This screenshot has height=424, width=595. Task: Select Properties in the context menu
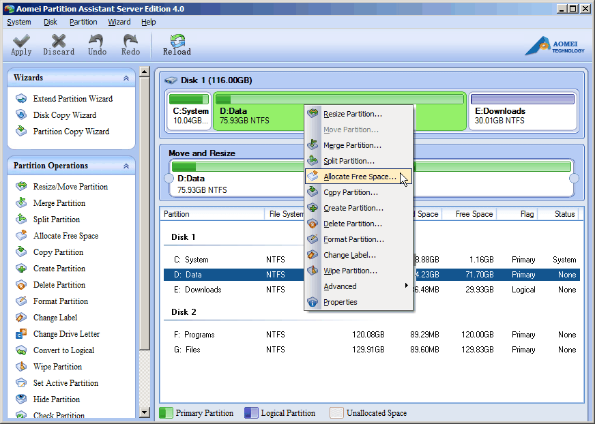tap(340, 302)
